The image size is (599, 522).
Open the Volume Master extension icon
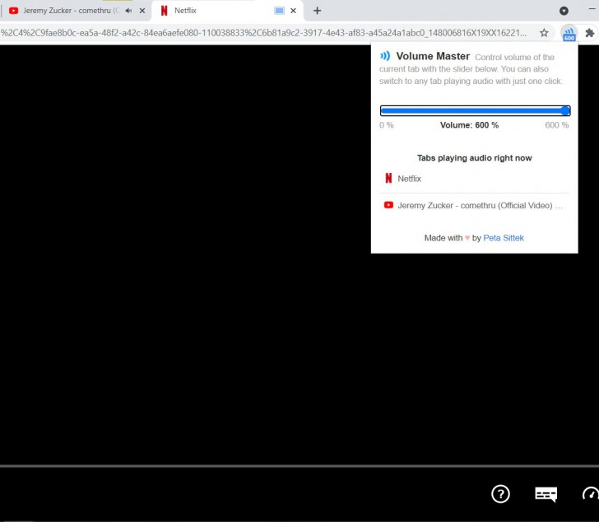pos(569,33)
